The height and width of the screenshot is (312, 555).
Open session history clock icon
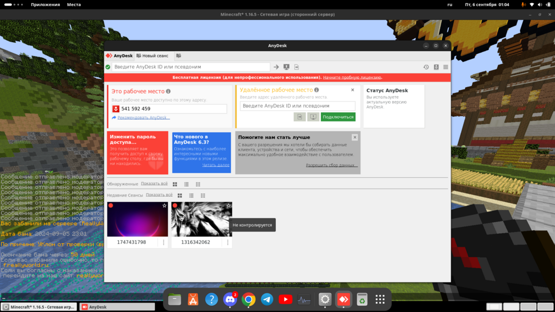point(426,67)
